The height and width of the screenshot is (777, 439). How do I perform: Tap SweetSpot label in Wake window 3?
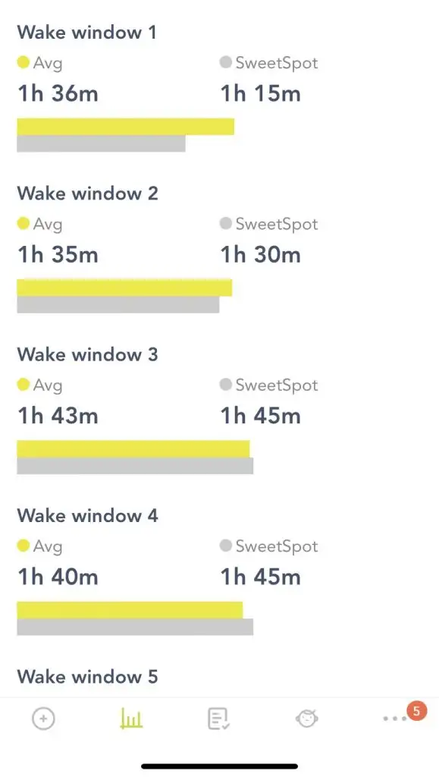[x=277, y=385]
